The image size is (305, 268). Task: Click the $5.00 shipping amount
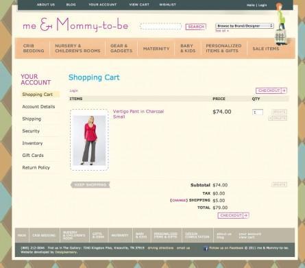click(219, 201)
